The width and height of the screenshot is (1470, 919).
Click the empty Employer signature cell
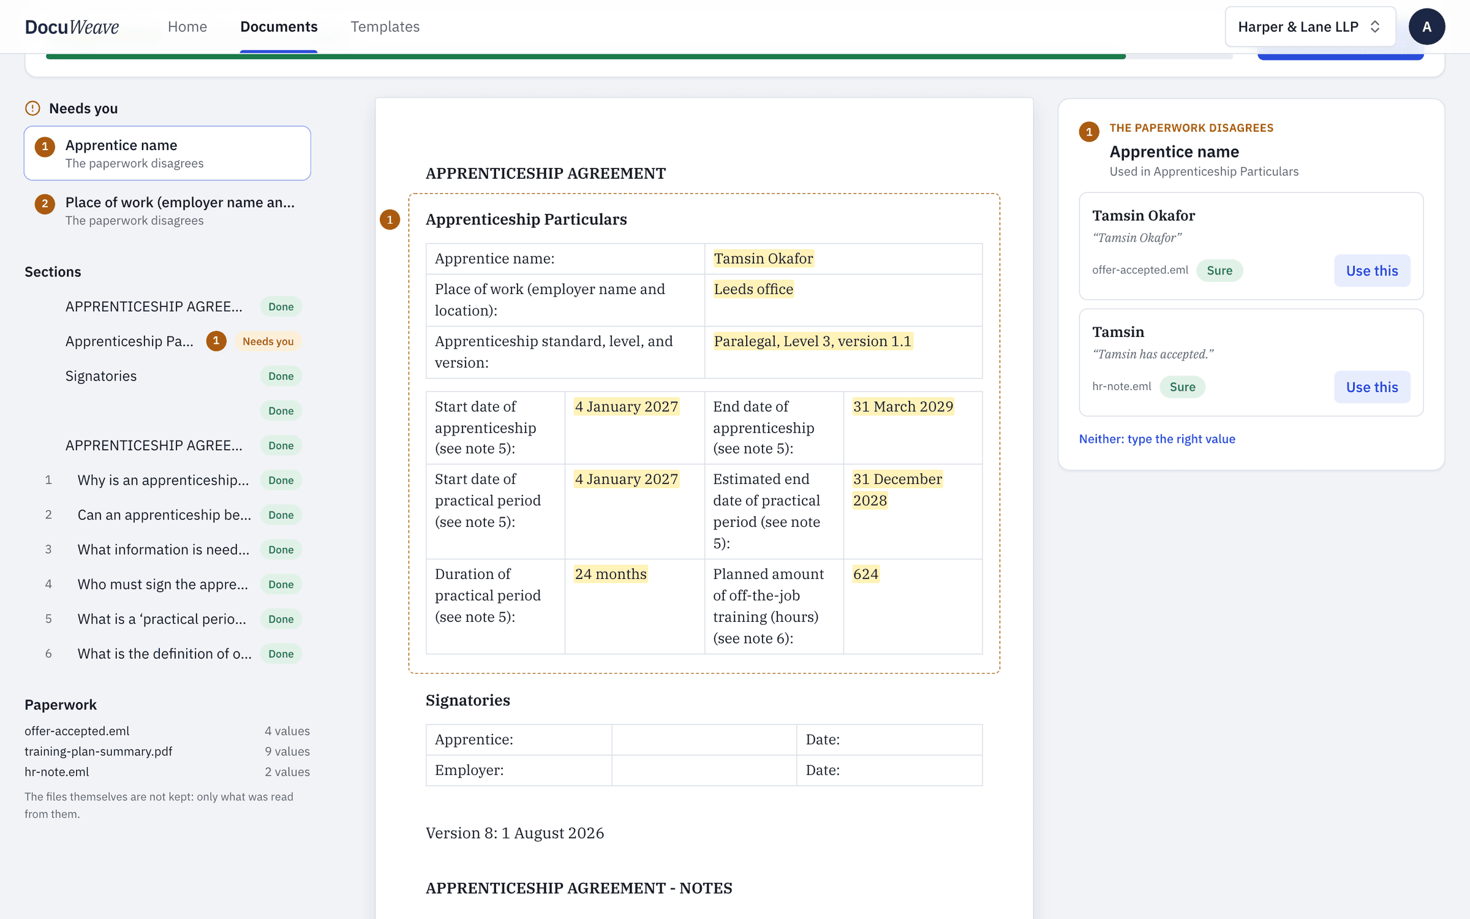pyautogui.click(x=704, y=770)
